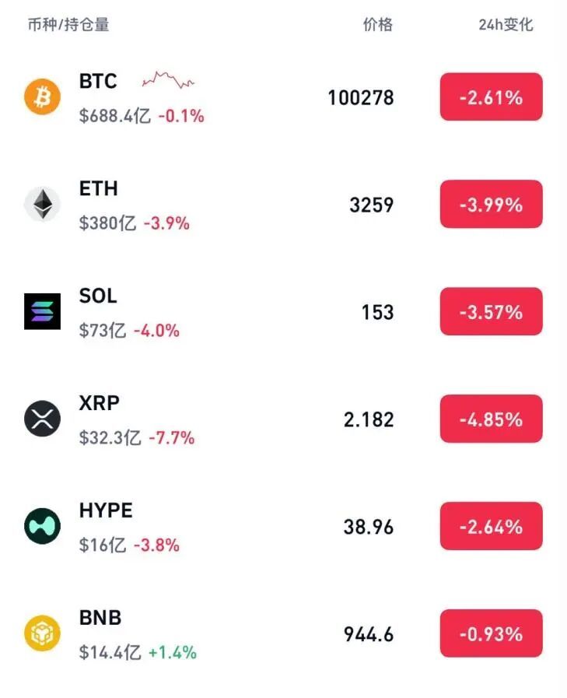Open the ETH ticker name
Screen dimensions: 567x698
pyautogui.click(x=99, y=188)
